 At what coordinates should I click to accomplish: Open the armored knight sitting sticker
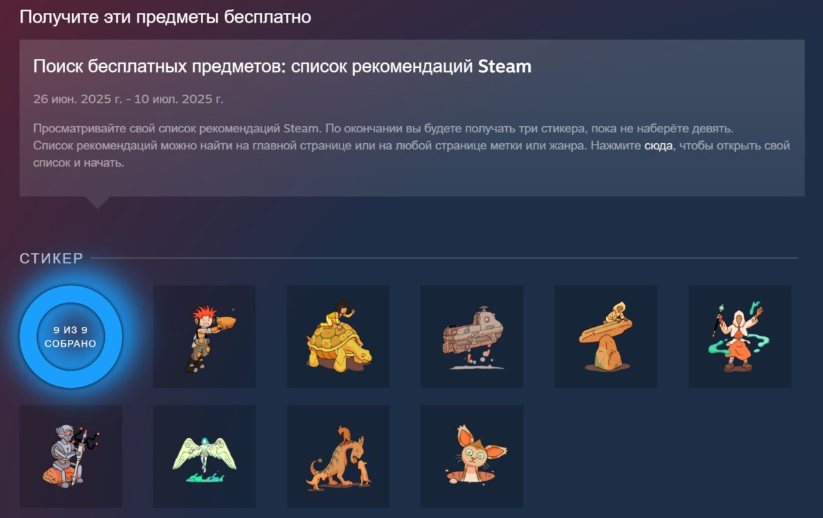tap(71, 456)
